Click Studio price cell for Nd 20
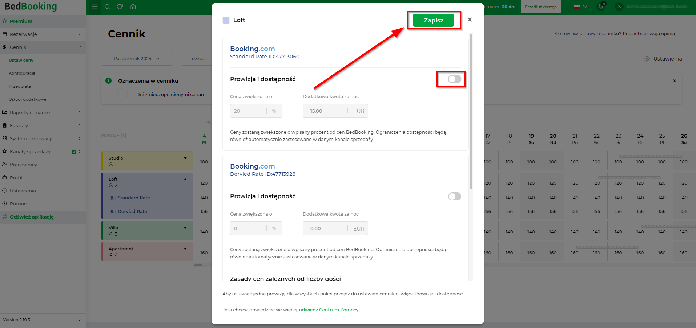 pyautogui.click(x=553, y=162)
